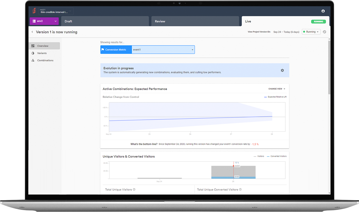Viewport: 359px width, 212px height.
Task: Open version history clock icon
Action: click(325, 32)
